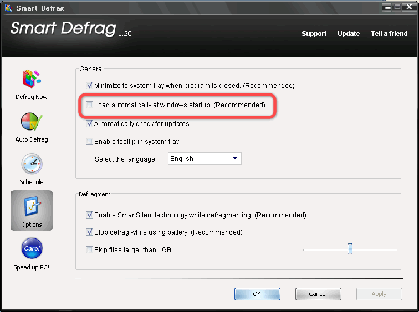Image resolution: width=419 pixels, height=312 pixels.
Task: Close the Smart Defrag window
Action: point(409,7)
